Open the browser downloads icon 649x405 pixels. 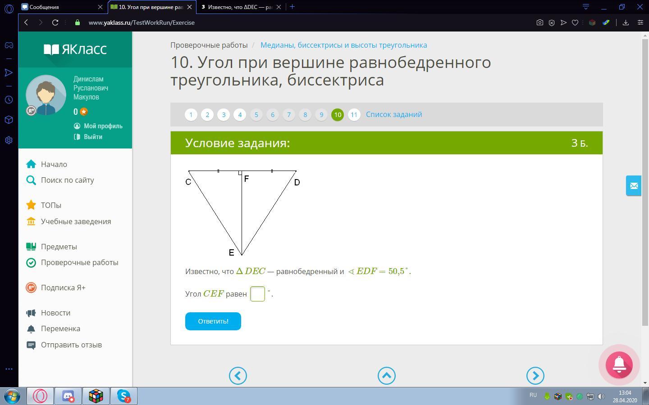(x=626, y=22)
